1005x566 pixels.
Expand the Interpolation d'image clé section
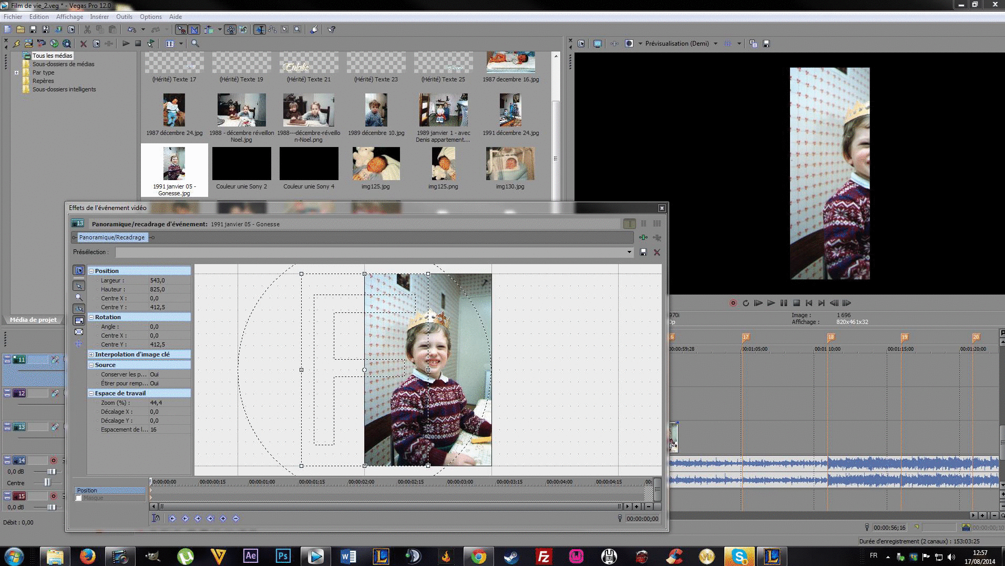click(x=91, y=354)
